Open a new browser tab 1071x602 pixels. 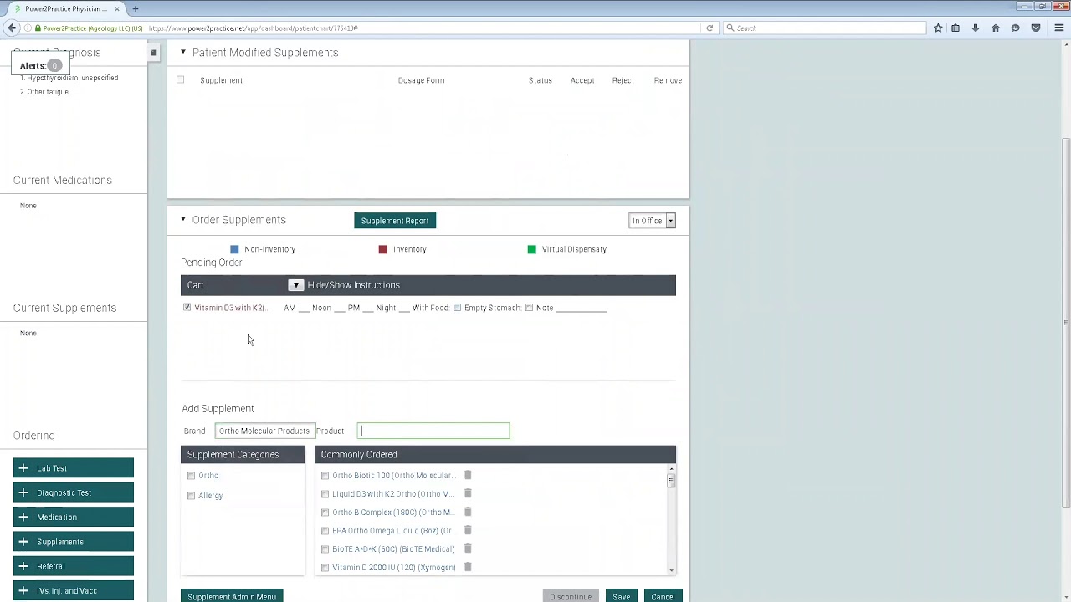[x=135, y=8]
